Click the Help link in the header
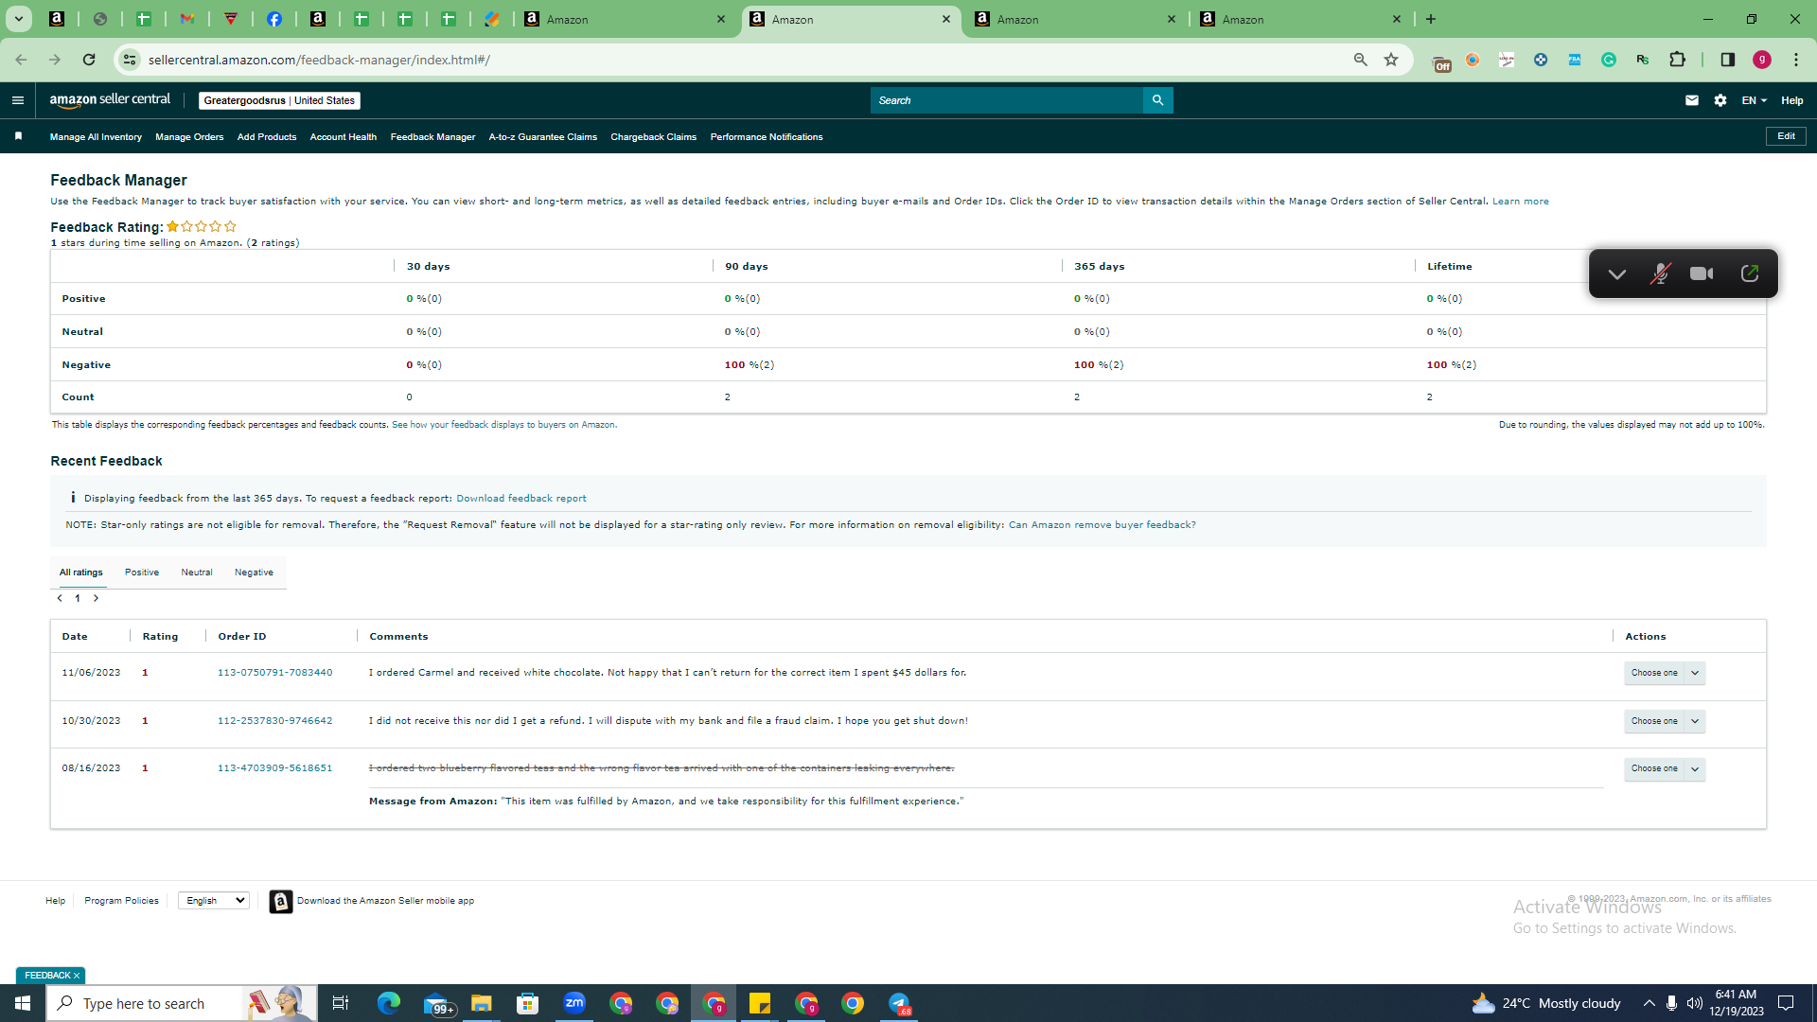This screenshot has width=1817, height=1022. (1792, 100)
